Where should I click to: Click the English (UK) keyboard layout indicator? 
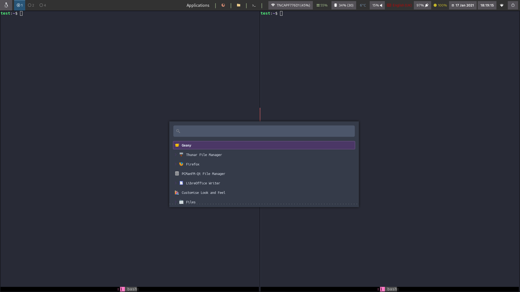pos(400,5)
